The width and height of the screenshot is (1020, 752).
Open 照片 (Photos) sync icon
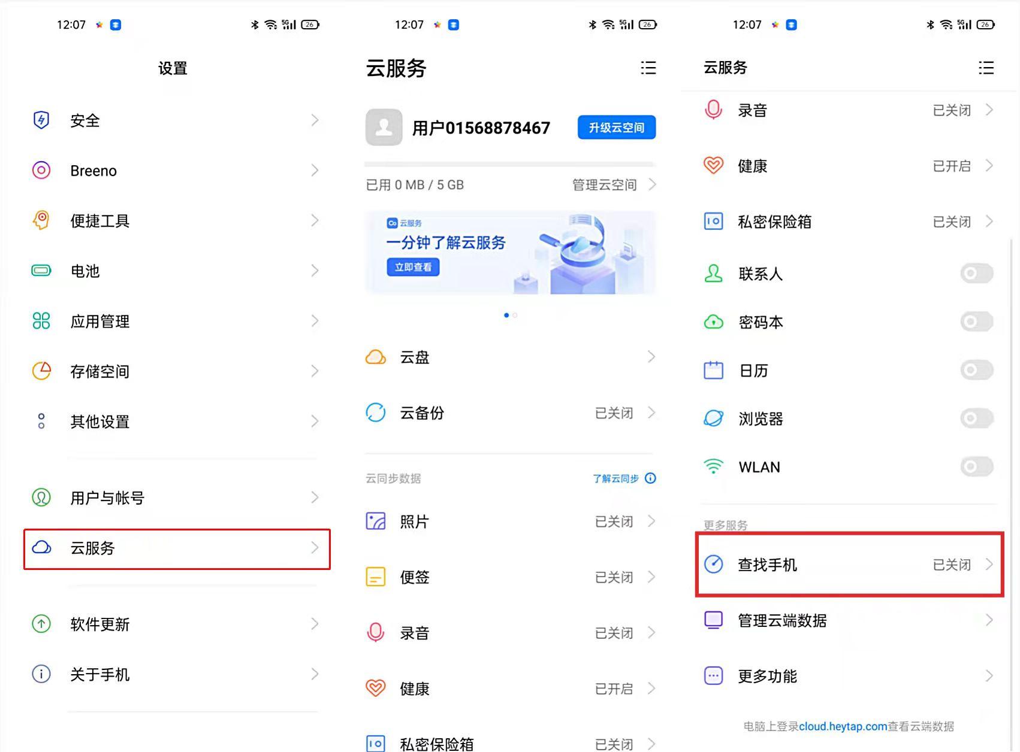click(x=375, y=521)
